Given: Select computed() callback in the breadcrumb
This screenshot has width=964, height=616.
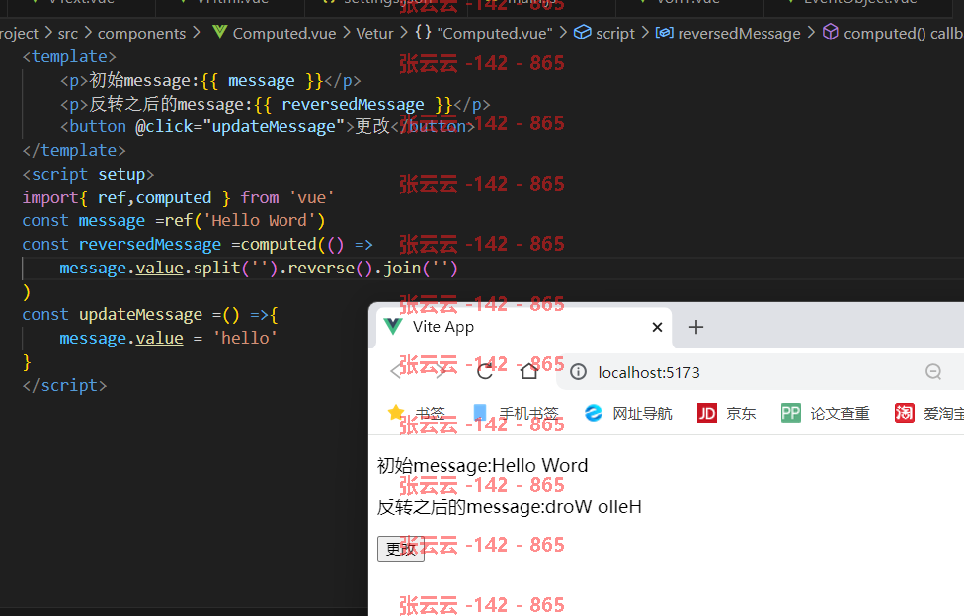Looking at the screenshot, I should click(x=903, y=34).
